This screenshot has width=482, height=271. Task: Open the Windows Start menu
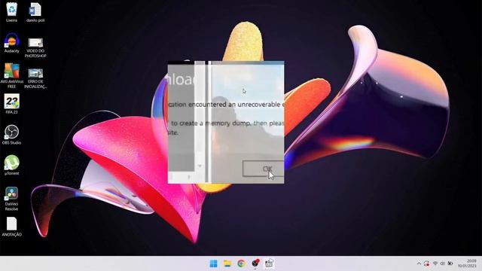pos(213,263)
